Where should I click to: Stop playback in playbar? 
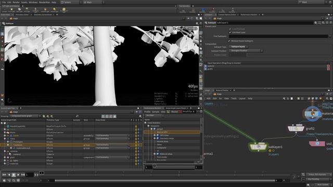[14, 175]
